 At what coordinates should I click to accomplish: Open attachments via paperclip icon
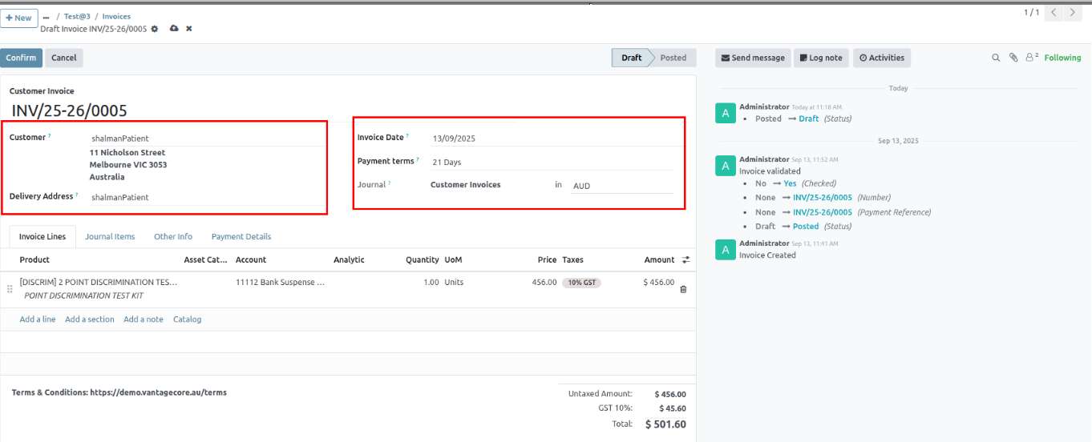pos(1013,58)
